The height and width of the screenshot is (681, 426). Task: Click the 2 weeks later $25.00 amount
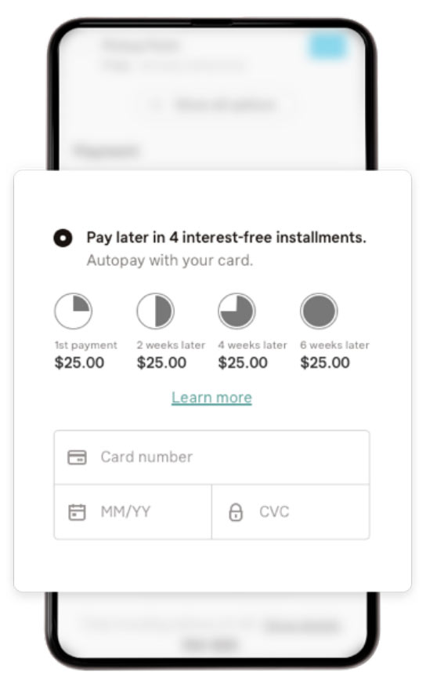coord(161,362)
